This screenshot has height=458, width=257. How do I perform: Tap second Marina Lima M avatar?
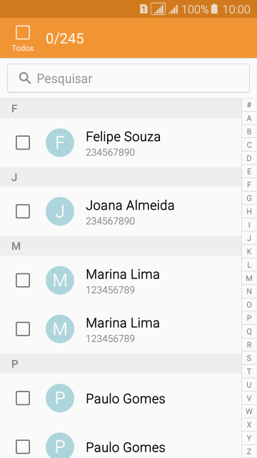pos(60,329)
